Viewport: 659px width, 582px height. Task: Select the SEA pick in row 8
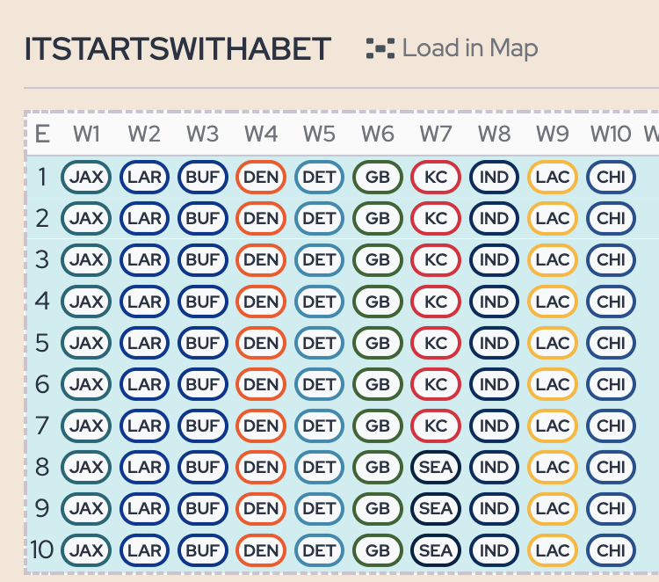(x=436, y=467)
